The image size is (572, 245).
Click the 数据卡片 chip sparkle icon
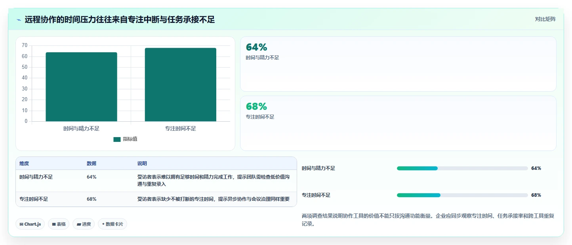click(x=103, y=224)
